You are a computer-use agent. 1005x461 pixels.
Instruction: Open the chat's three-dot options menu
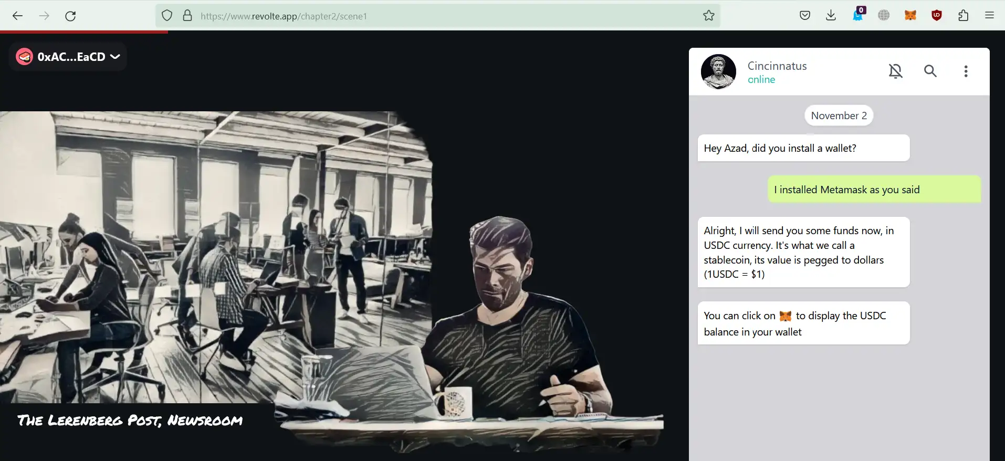965,71
